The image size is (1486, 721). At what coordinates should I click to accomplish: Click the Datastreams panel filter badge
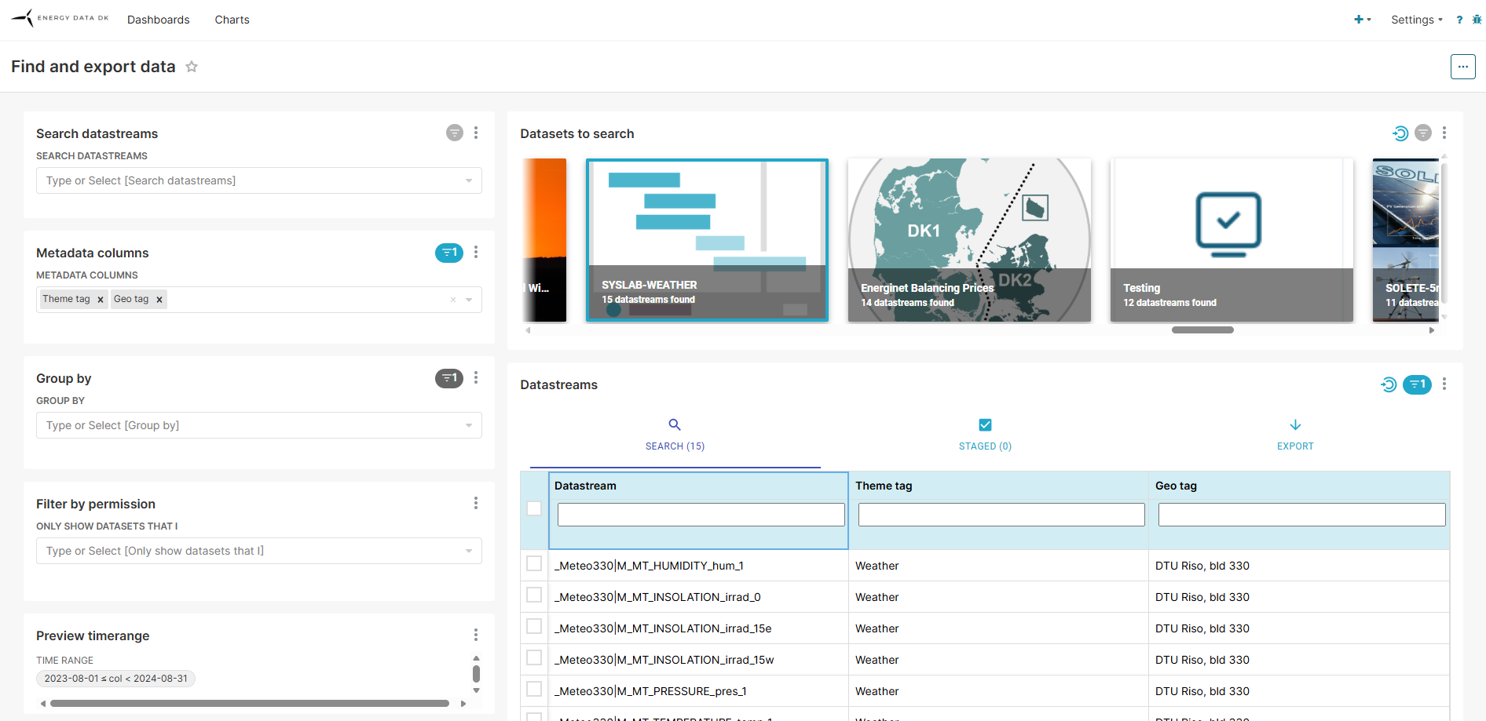coord(1417,384)
